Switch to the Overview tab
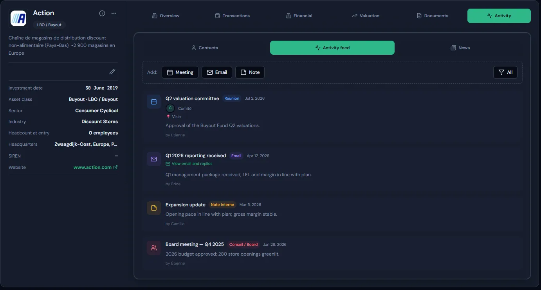 [x=166, y=16]
